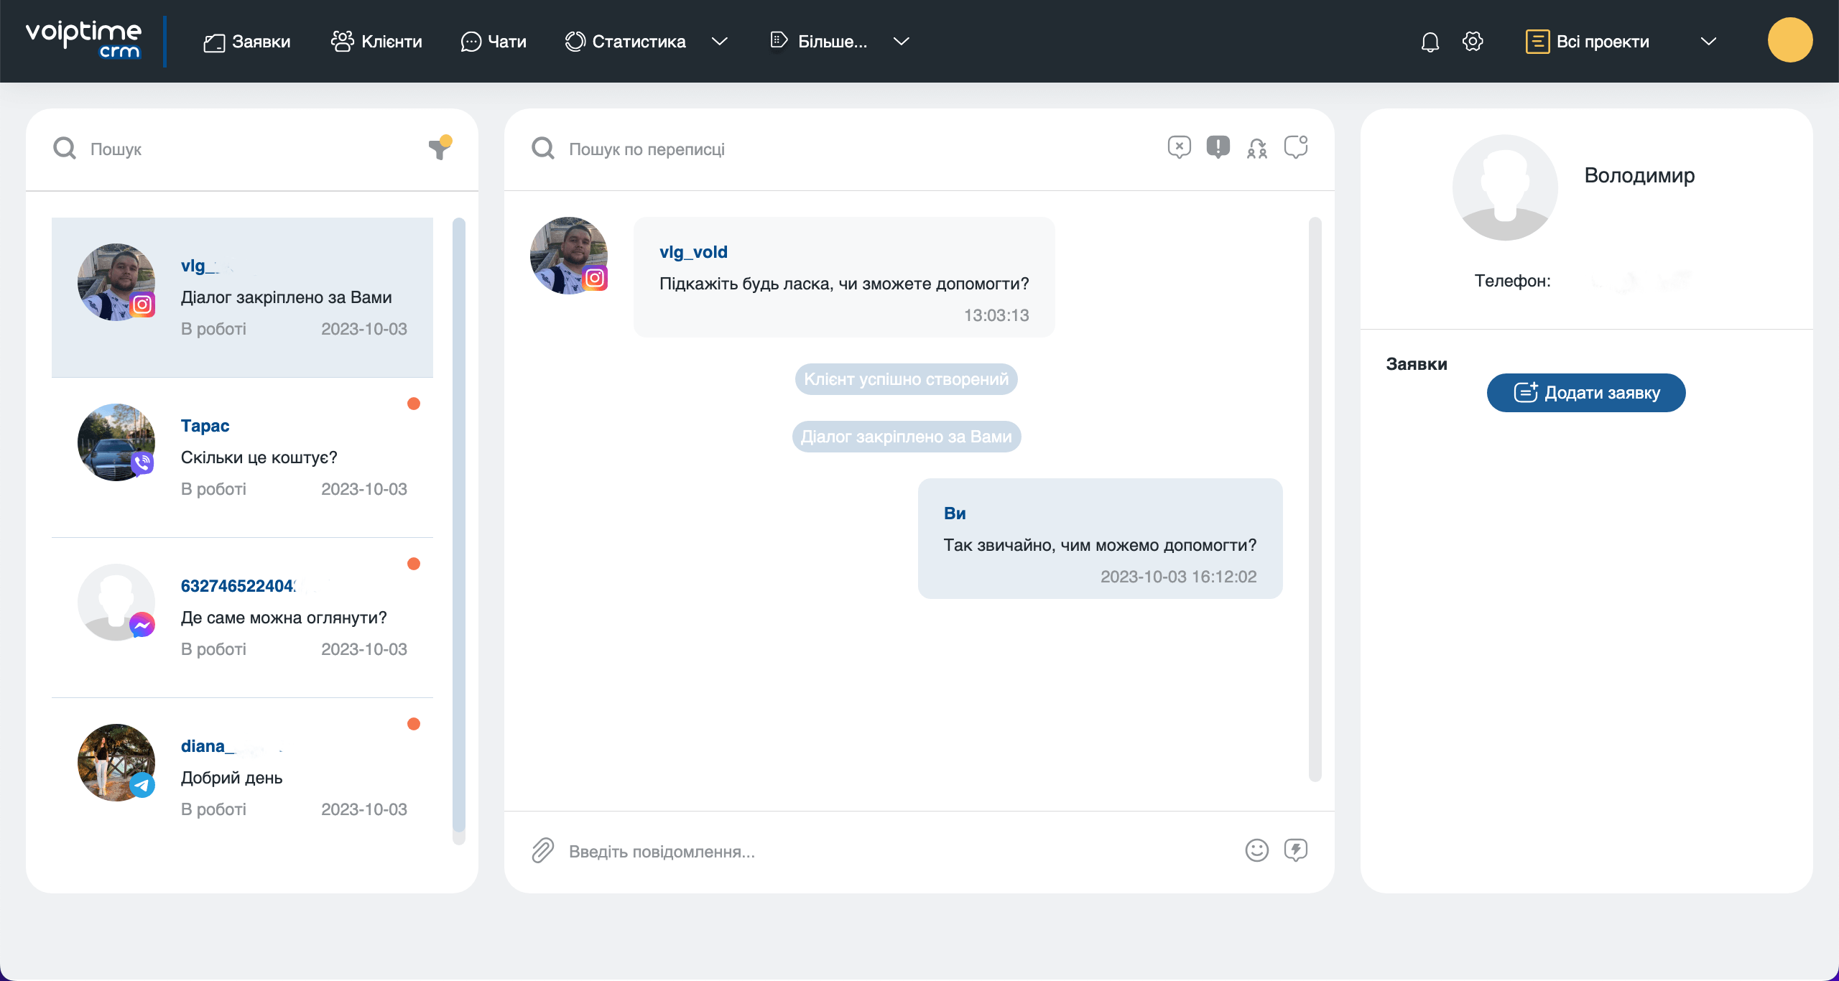Click the yellow user avatar circle

click(x=1789, y=40)
